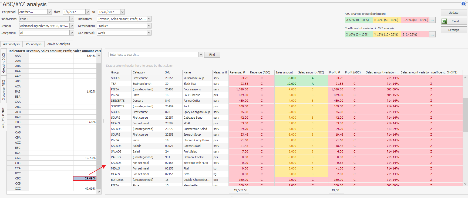Select the Grouping (XYZ) vertical tab
Image resolution: width=468 pixels, height=198 pixels.
tap(4, 63)
